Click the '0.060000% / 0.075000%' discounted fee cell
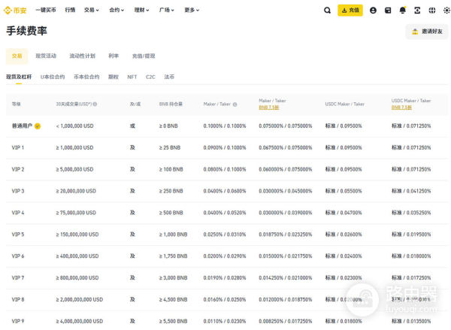 [286, 169]
